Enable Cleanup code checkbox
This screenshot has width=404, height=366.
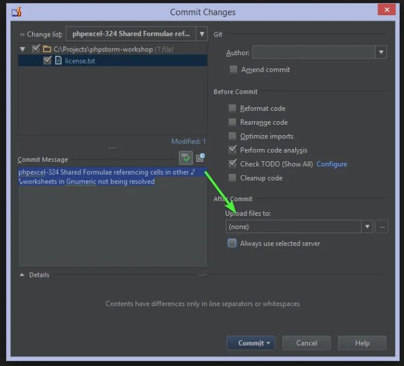pos(232,178)
